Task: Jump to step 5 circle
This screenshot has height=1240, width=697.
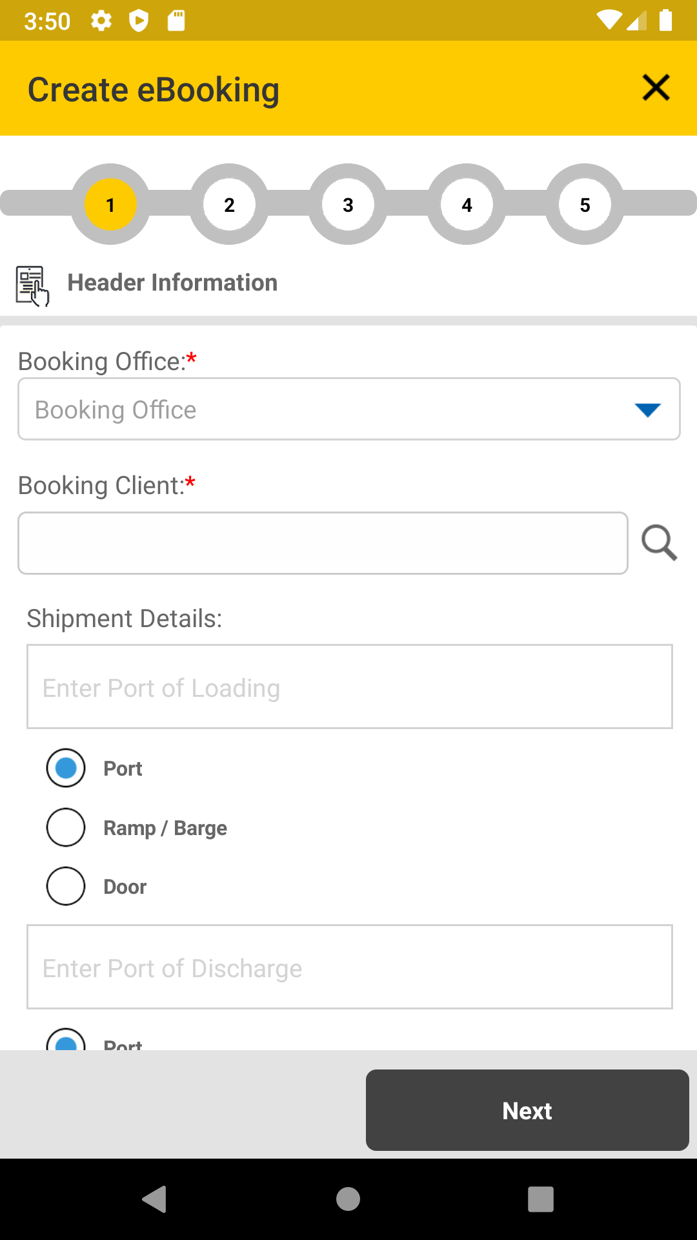Action: 585,205
